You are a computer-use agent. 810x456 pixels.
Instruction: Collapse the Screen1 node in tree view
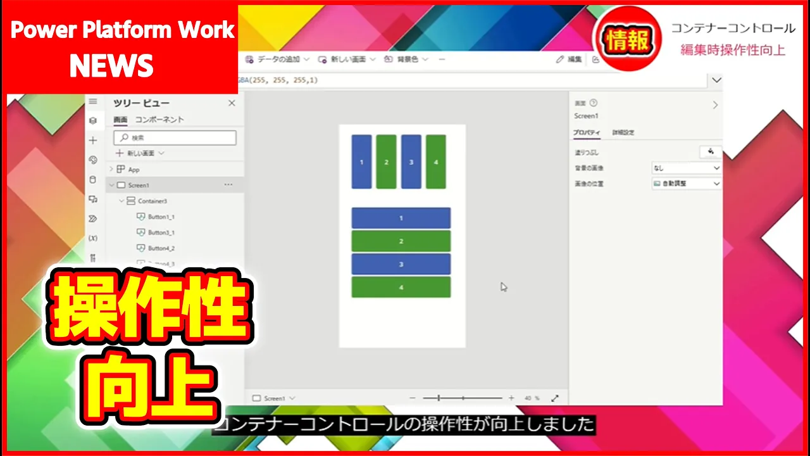pos(112,185)
